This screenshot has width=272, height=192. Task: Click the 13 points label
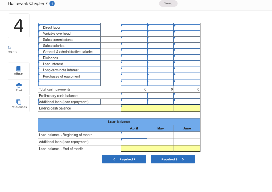click(x=12, y=49)
